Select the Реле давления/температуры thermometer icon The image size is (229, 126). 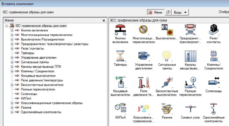click(x=144, y=82)
